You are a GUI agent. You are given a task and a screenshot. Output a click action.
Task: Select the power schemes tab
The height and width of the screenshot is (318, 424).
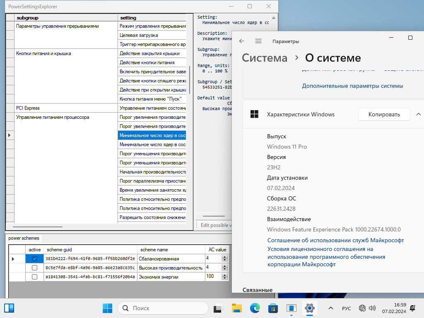pos(24,238)
